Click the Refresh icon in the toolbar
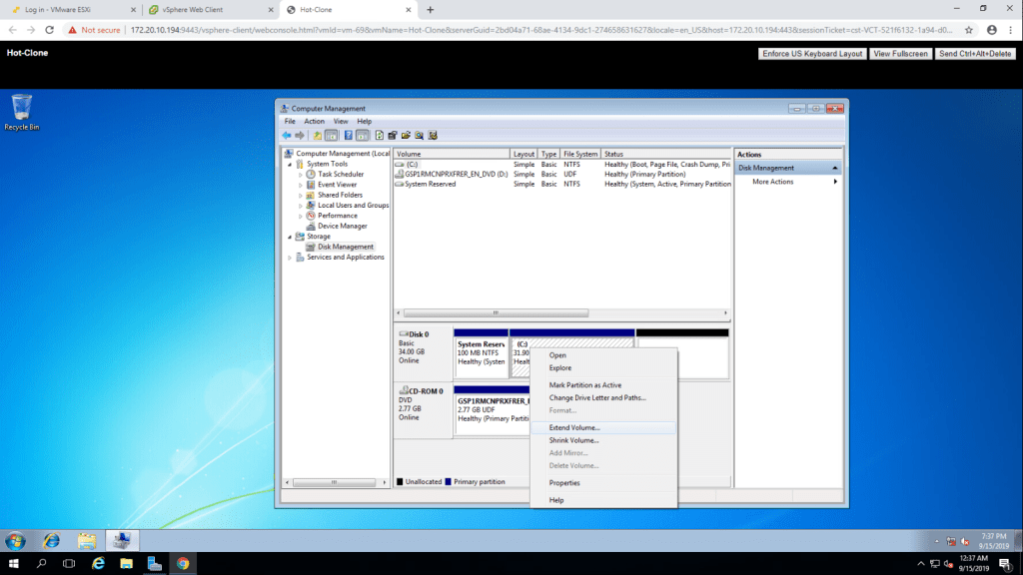Screen dimensions: 1023x575 [x=379, y=135]
